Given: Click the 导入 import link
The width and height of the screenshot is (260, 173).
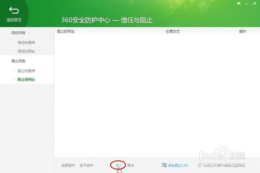Looking at the screenshot, I should coord(119,166).
